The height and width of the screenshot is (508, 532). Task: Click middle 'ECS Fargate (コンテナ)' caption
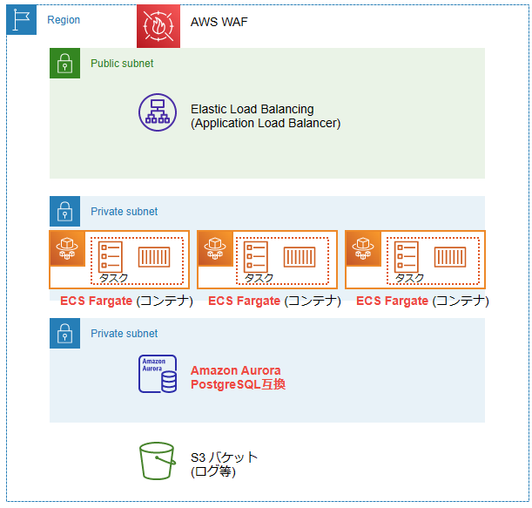274,301
